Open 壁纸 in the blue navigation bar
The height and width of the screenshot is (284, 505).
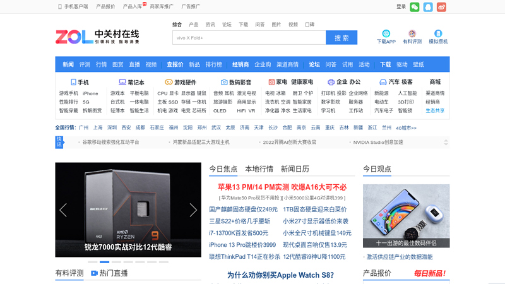click(419, 64)
